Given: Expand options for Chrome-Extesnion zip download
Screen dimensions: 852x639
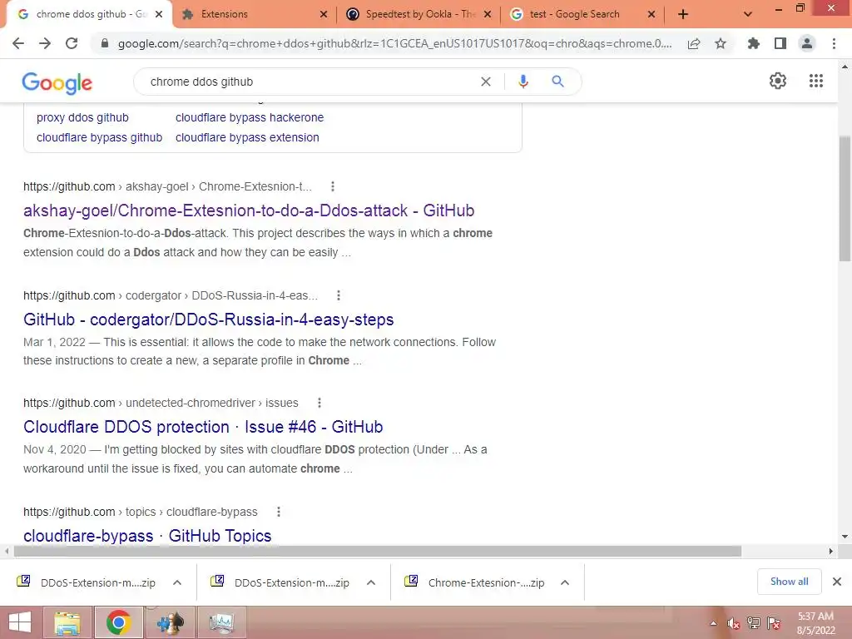Looking at the screenshot, I should (x=565, y=582).
